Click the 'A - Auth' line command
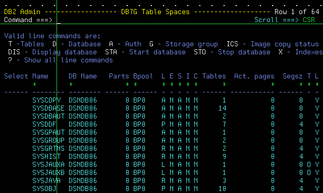Image resolution: width=323 pixels, height=193 pixels. coord(125,44)
